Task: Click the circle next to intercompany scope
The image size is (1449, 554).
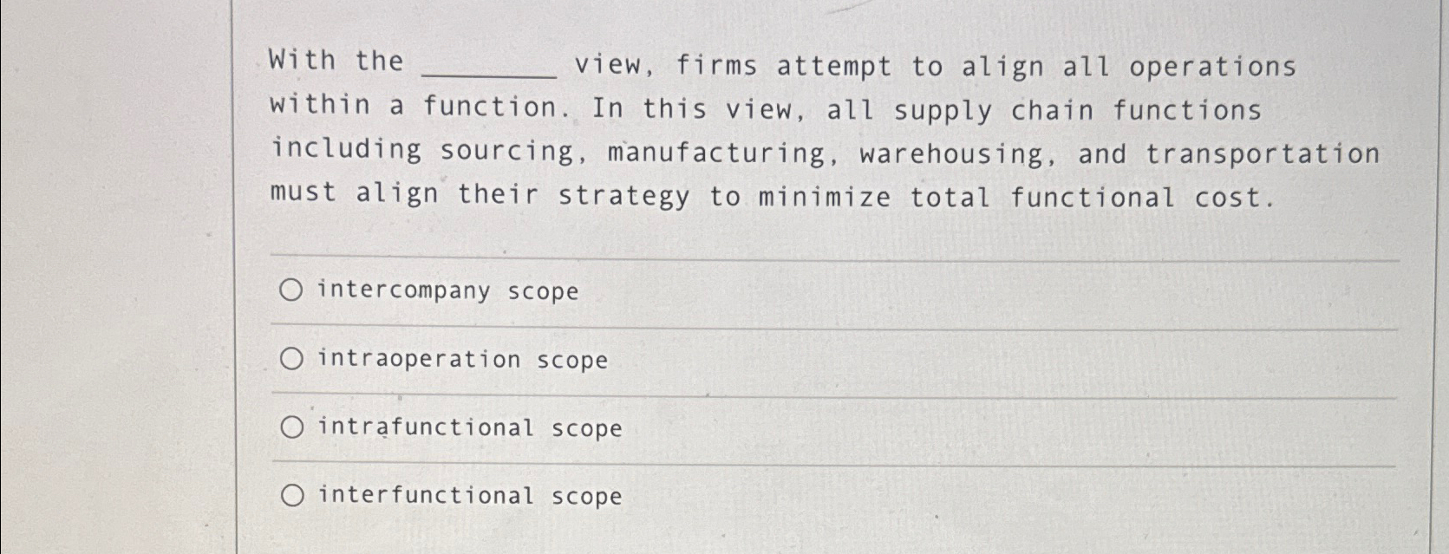Action: click(291, 290)
